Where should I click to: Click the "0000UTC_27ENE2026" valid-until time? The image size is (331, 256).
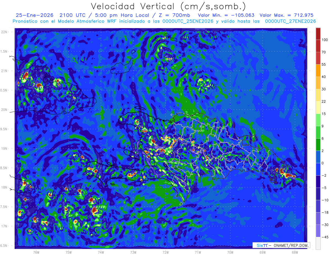290,21
